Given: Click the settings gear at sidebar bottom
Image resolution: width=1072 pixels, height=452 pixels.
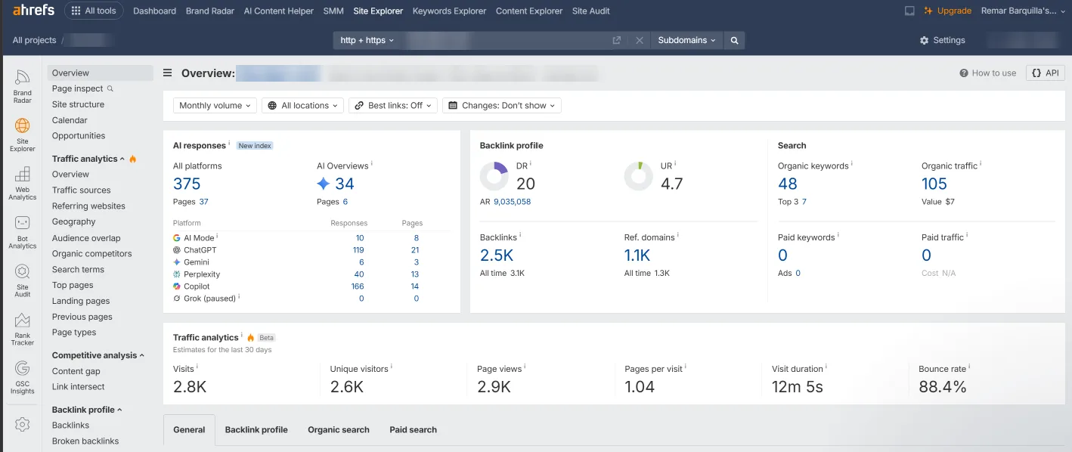Looking at the screenshot, I should [22, 425].
